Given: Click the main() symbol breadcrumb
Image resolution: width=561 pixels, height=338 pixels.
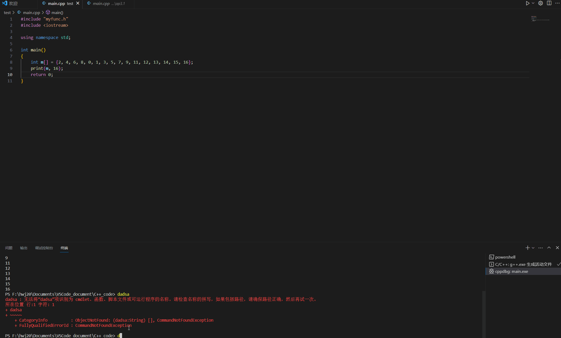Looking at the screenshot, I should 57,12.
